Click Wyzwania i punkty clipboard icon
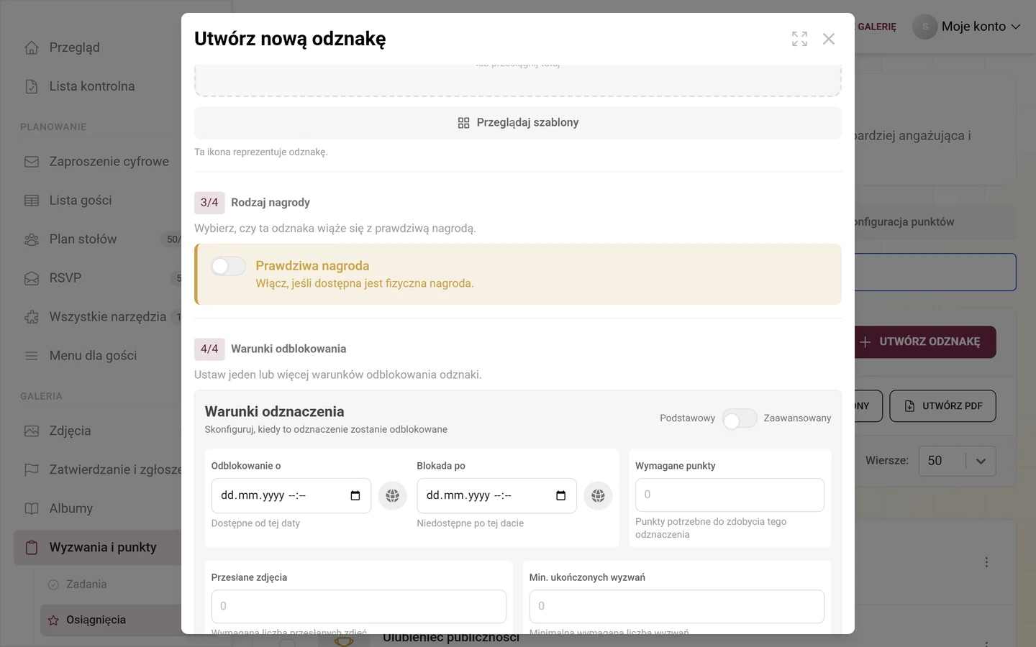1036x647 pixels. [32, 548]
